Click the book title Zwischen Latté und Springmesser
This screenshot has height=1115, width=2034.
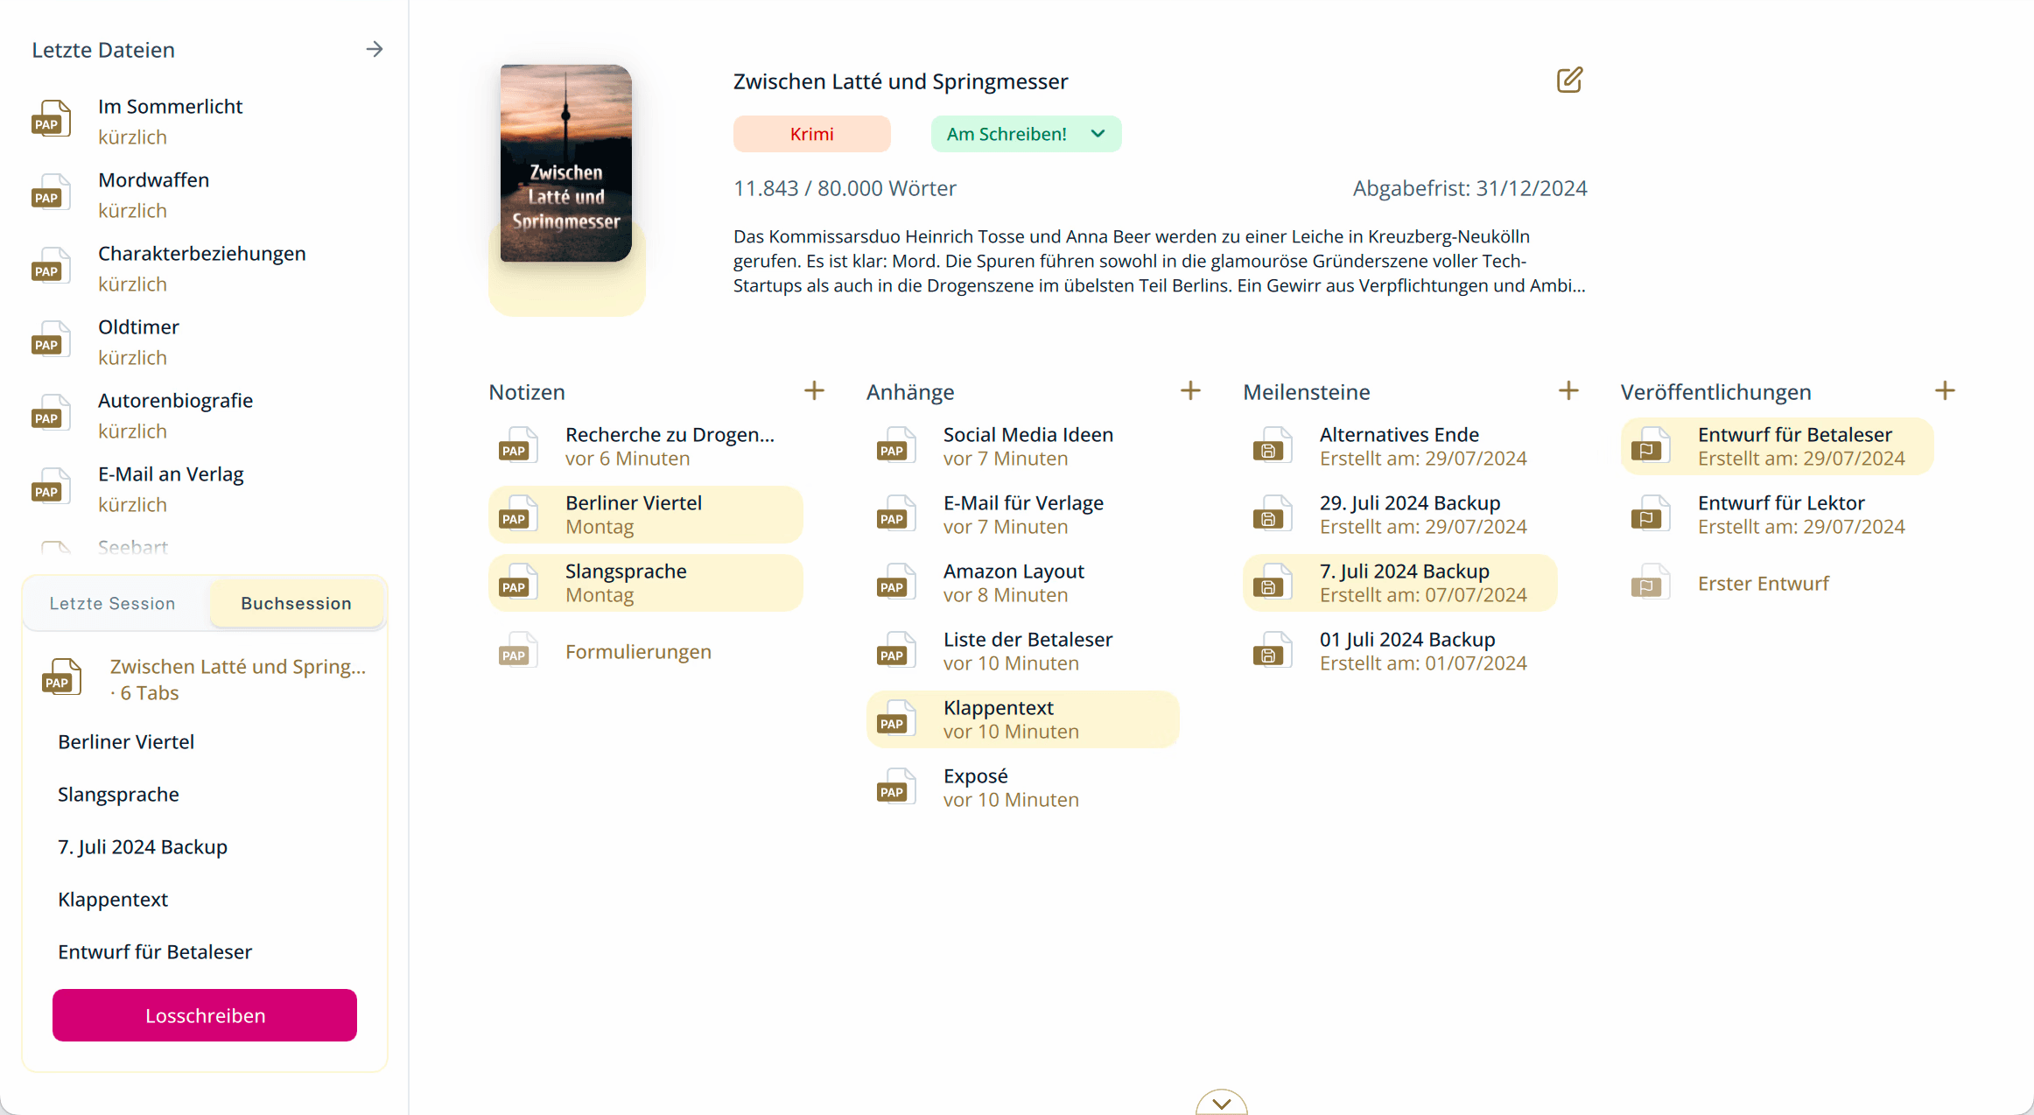click(x=901, y=81)
